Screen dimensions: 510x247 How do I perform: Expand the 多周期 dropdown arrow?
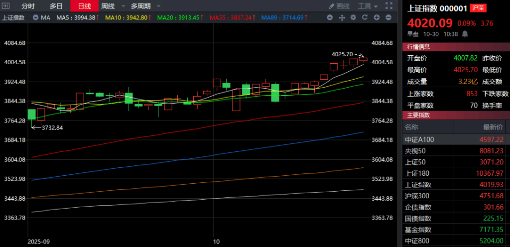pyautogui.click(x=158, y=6)
